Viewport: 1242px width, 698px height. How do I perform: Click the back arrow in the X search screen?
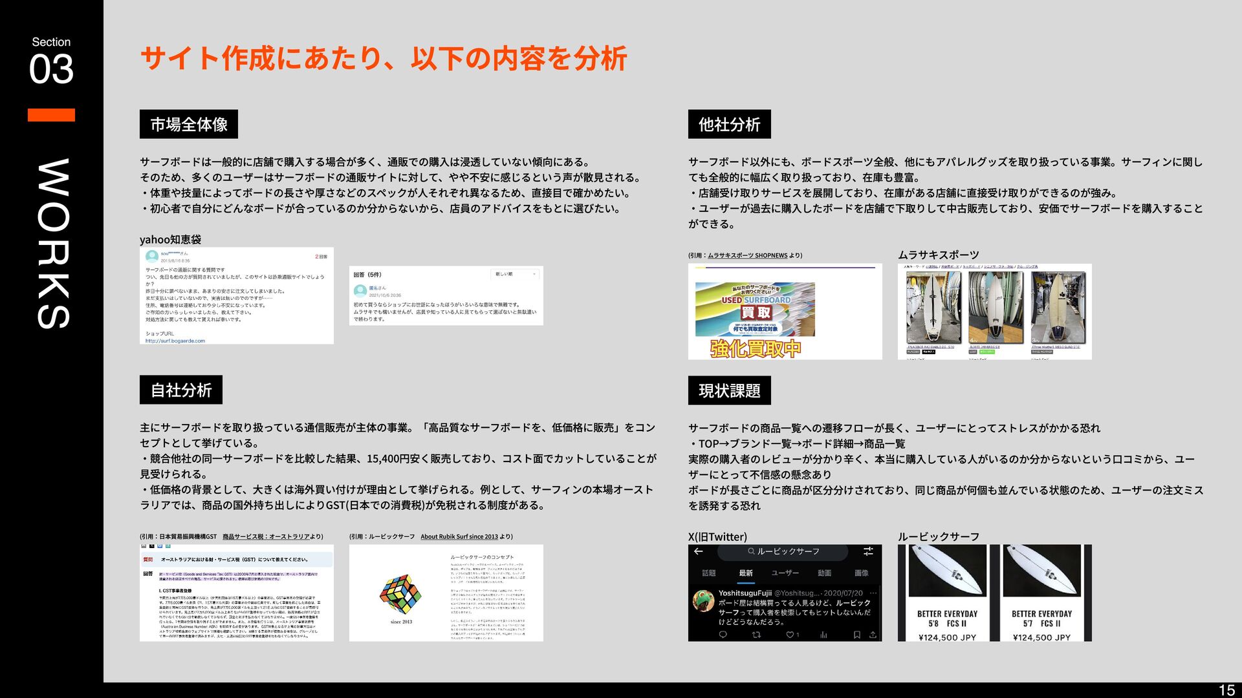(698, 551)
